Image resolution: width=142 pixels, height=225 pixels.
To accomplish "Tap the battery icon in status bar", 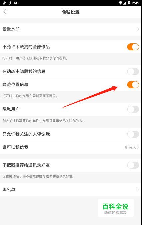I will [129, 3].
